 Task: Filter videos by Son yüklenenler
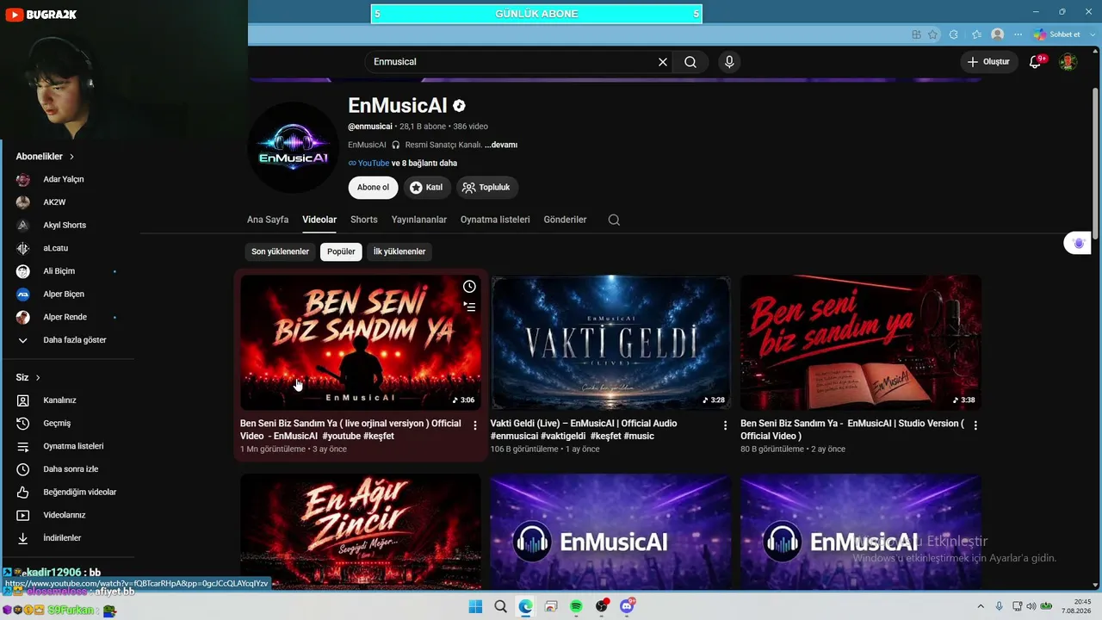point(280,251)
